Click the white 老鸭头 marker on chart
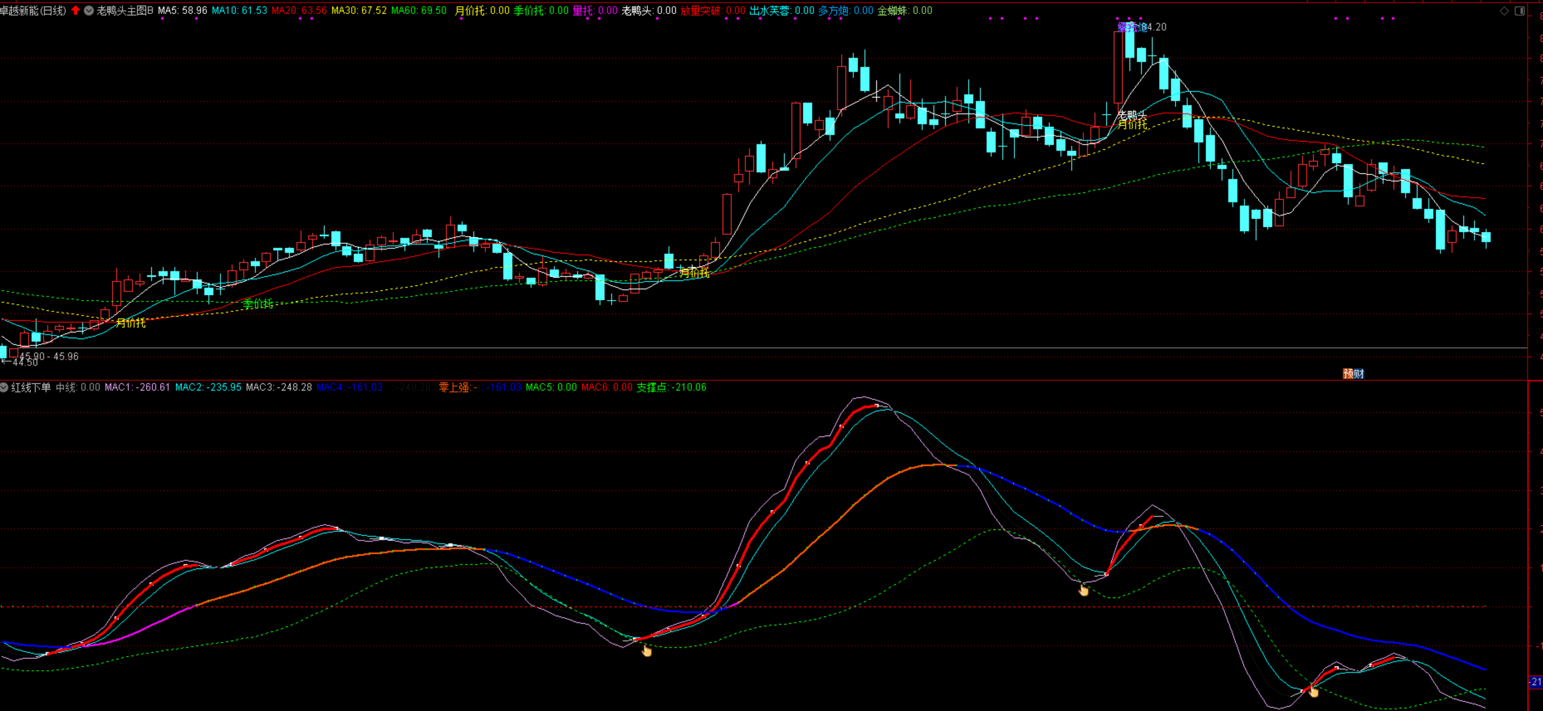Viewport: 1543px width, 711px height. 1132,115
